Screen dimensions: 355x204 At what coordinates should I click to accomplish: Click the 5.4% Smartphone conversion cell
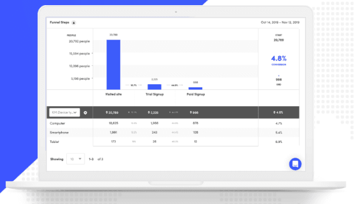[x=279, y=133]
